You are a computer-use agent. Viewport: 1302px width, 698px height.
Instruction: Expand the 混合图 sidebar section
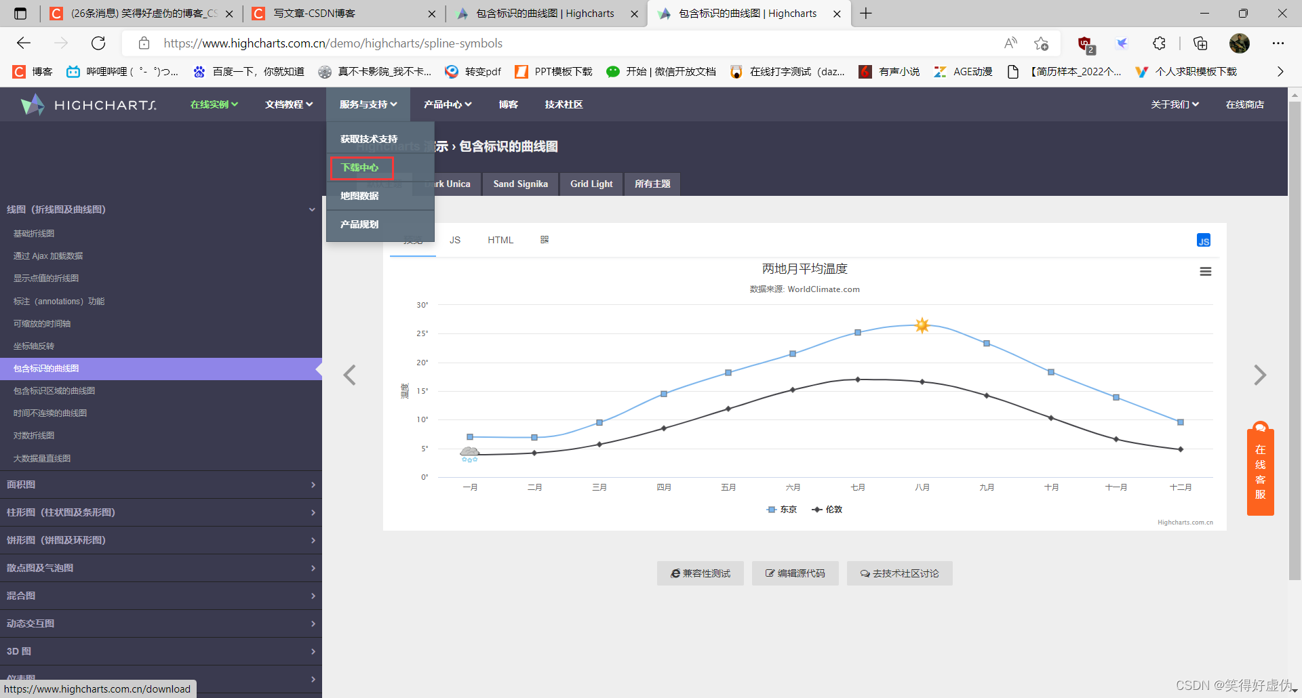161,596
